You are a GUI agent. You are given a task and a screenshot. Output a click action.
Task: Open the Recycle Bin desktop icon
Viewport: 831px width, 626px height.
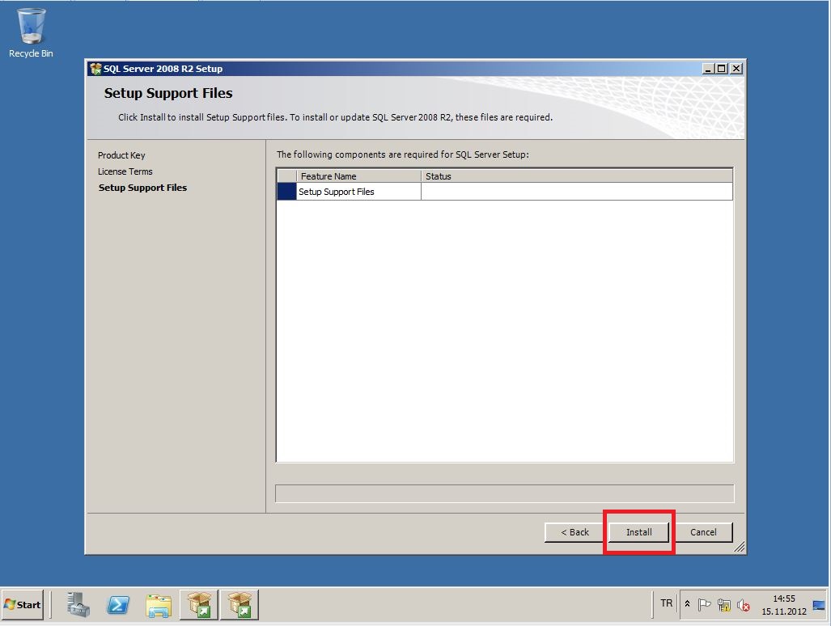click(x=31, y=33)
